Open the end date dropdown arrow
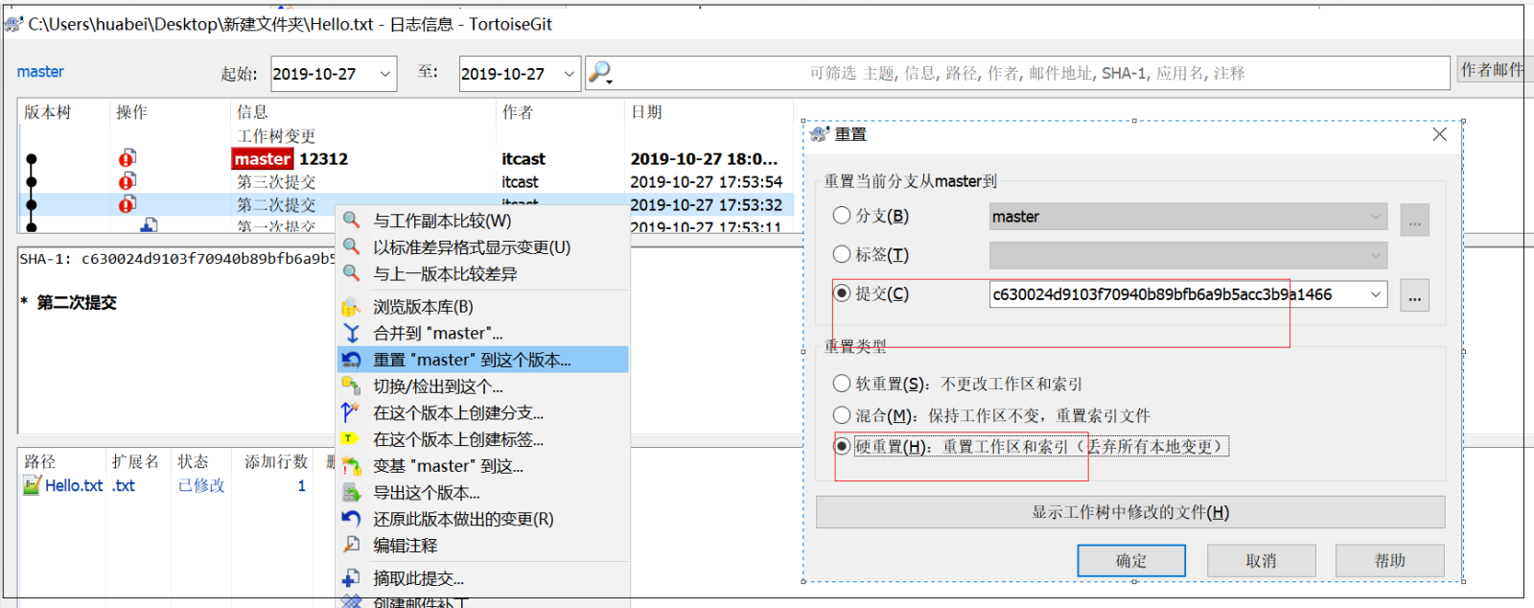This screenshot has width=1534, height=608. coord(569,74)
